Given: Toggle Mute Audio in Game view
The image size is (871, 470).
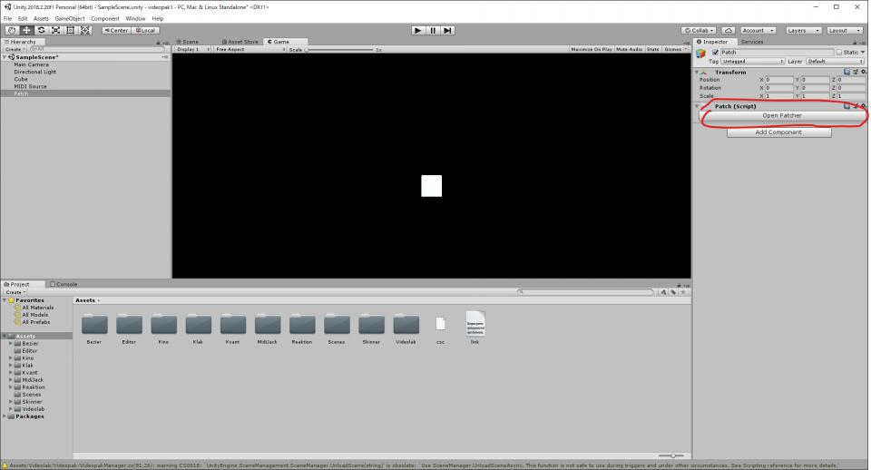Looking at the screenshot, I should pyautogui.click(x=629, y=49).
